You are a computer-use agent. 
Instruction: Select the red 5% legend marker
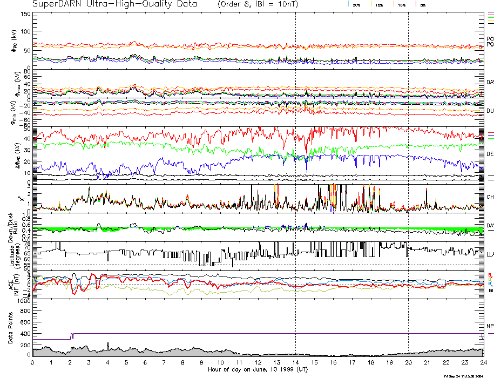click(x=415, y=4)
